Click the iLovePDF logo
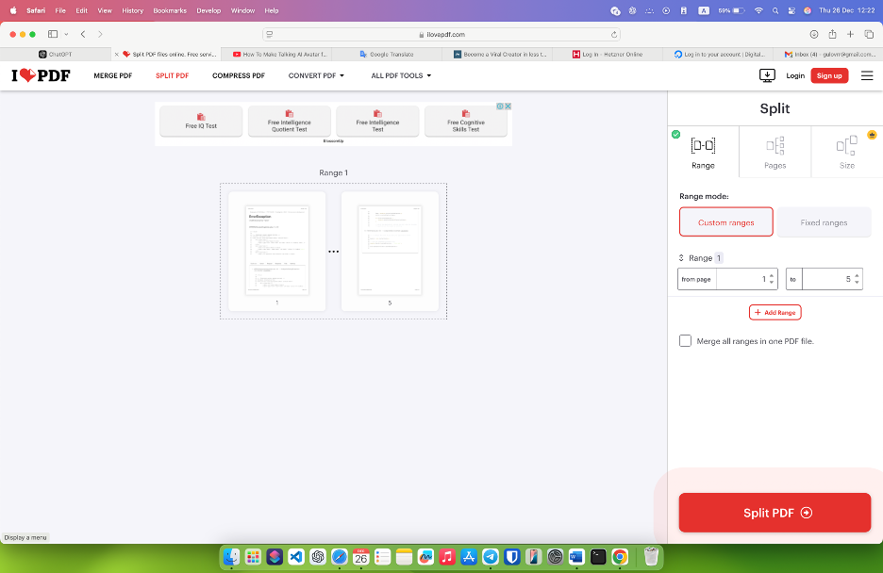883x573 pixels. (x=41, y=75)
